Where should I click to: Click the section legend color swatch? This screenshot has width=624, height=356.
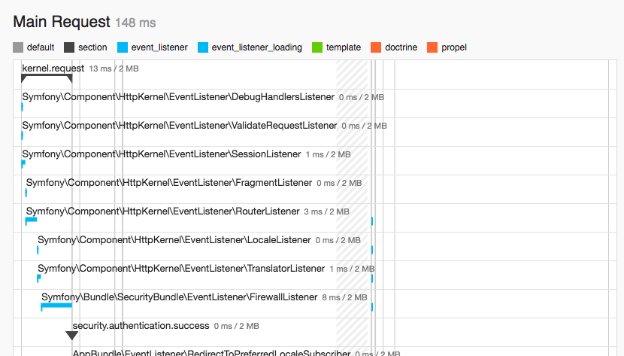pos(69,47)
